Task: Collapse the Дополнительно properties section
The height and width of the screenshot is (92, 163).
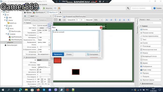Action: tap(24, 57)
